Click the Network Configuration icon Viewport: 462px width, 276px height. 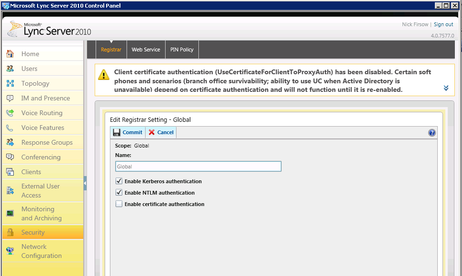tap(10, 251)
